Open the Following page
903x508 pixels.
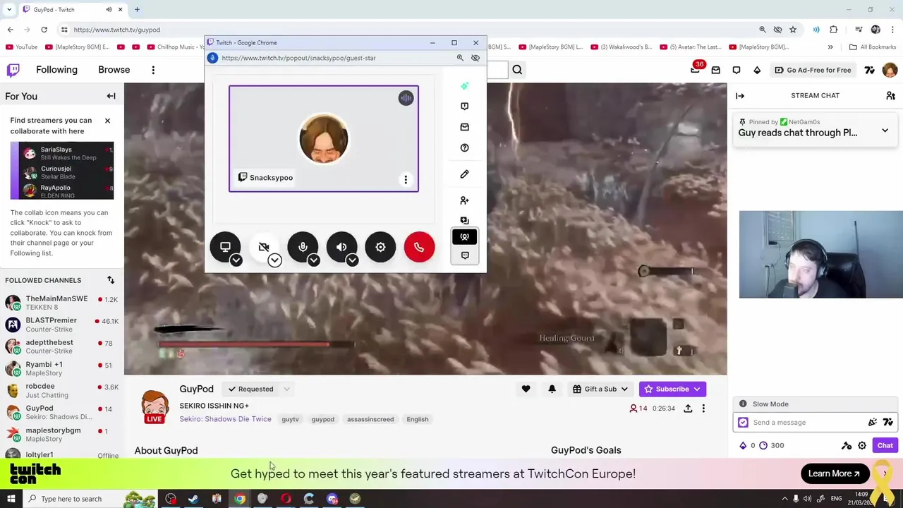click(56, 70)
